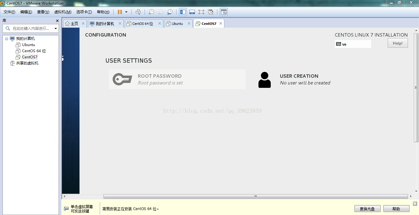
Task: Select 我的计算机 in the library tree
Action: pos(25,39)
